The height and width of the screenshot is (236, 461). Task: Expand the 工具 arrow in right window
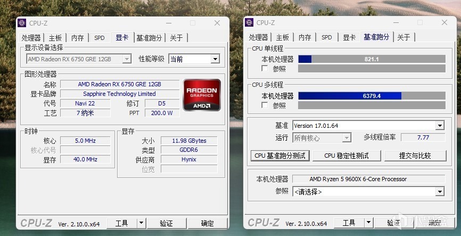(369, 223)
